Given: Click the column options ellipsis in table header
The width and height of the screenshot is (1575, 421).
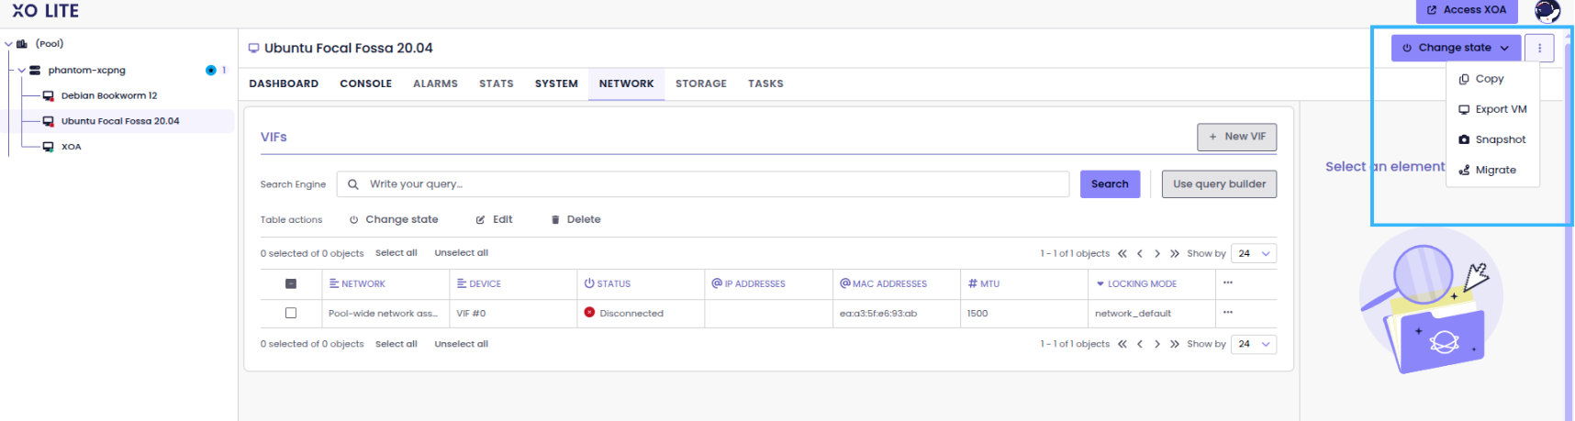Looking at the screenshot, I should (x=1227, y=283).
